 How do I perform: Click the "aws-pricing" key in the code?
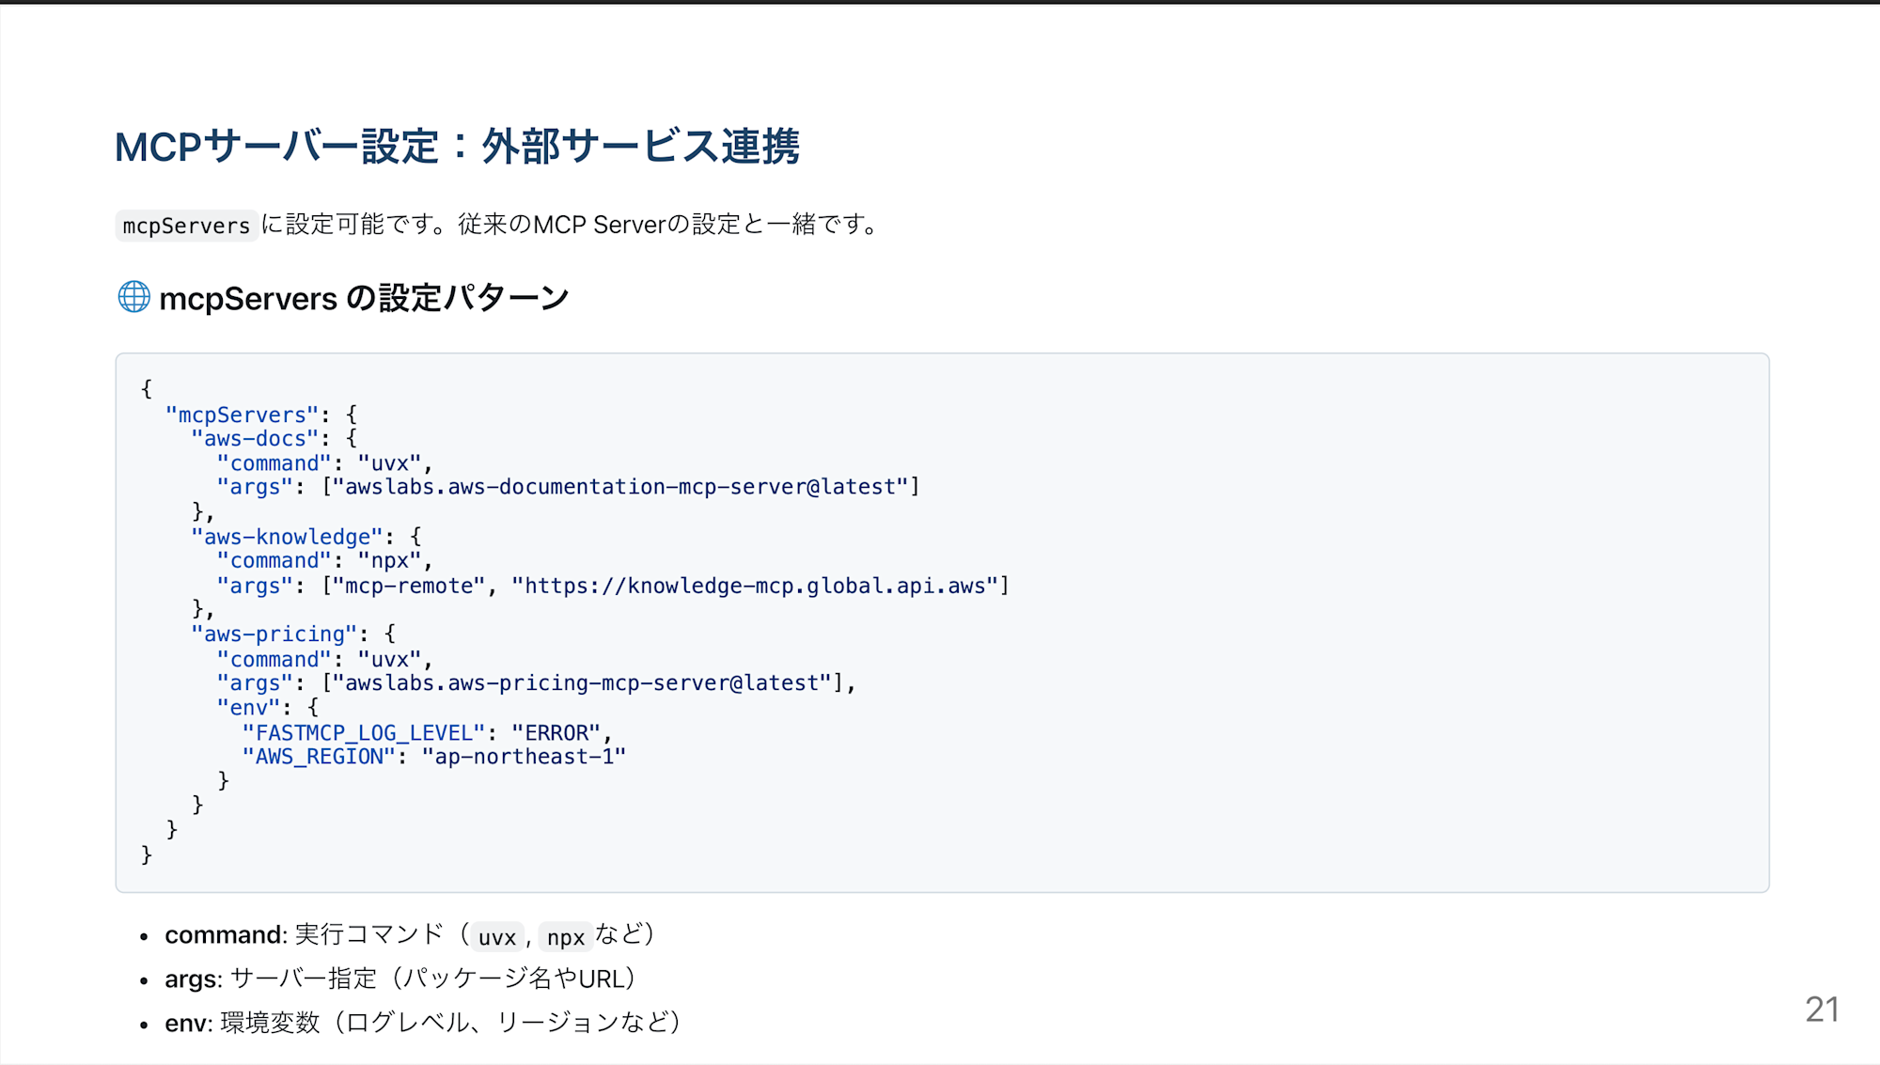point(274,634)
